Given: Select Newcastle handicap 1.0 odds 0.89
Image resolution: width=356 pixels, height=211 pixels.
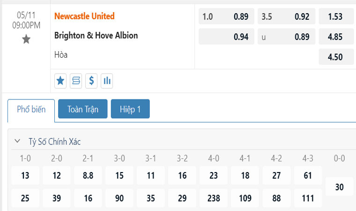Looking at the screenshot, I should 227,17.
